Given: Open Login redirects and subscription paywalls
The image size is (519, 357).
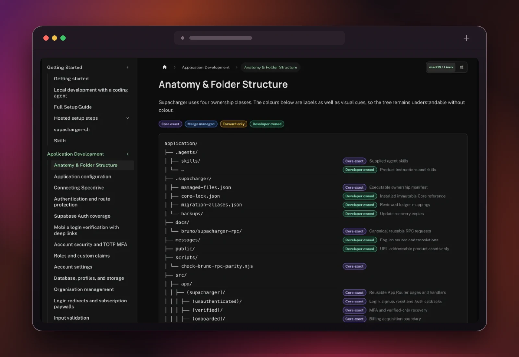Looking at the screenshot, I should pos(90,303).
